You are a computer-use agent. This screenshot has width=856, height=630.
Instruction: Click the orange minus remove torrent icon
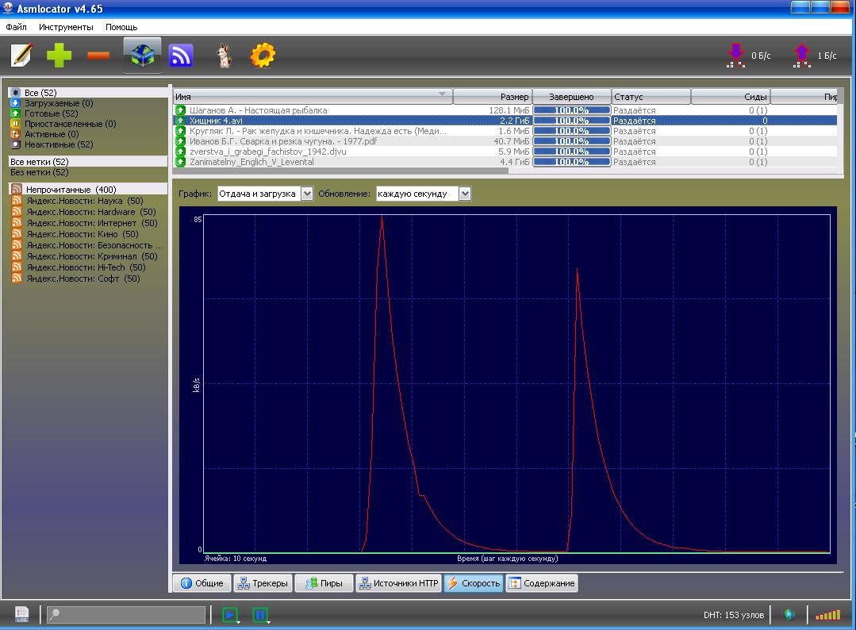(x=98, y=56)
